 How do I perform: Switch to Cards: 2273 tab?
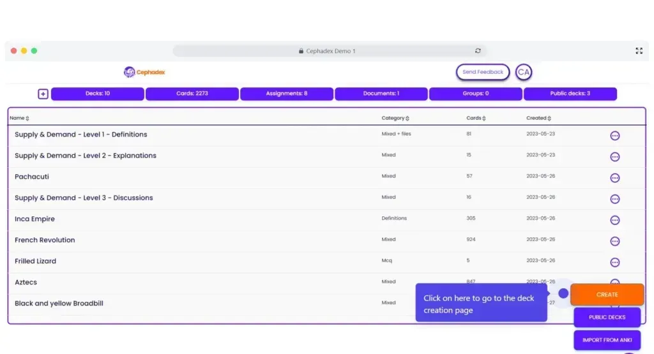(x=192, y=94)
